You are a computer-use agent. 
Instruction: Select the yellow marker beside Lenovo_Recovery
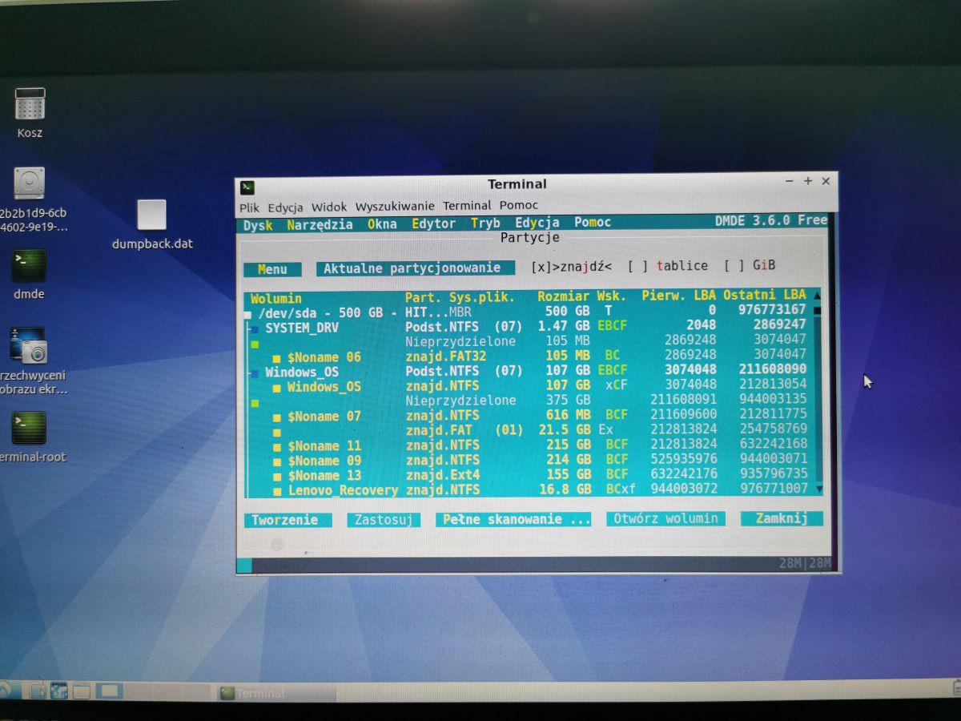coord(277,490)
